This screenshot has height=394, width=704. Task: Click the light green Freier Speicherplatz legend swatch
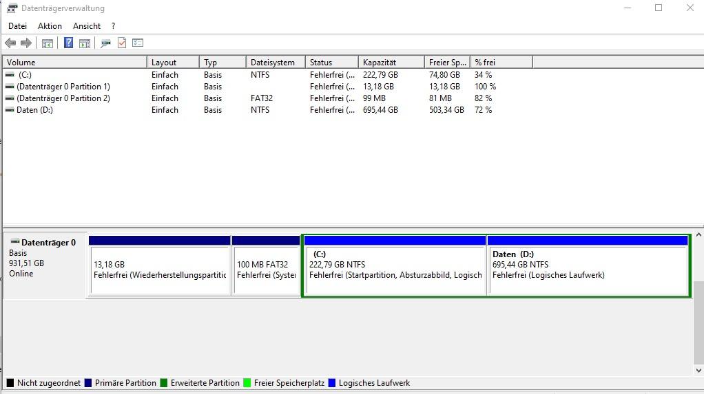coord(247,383)
